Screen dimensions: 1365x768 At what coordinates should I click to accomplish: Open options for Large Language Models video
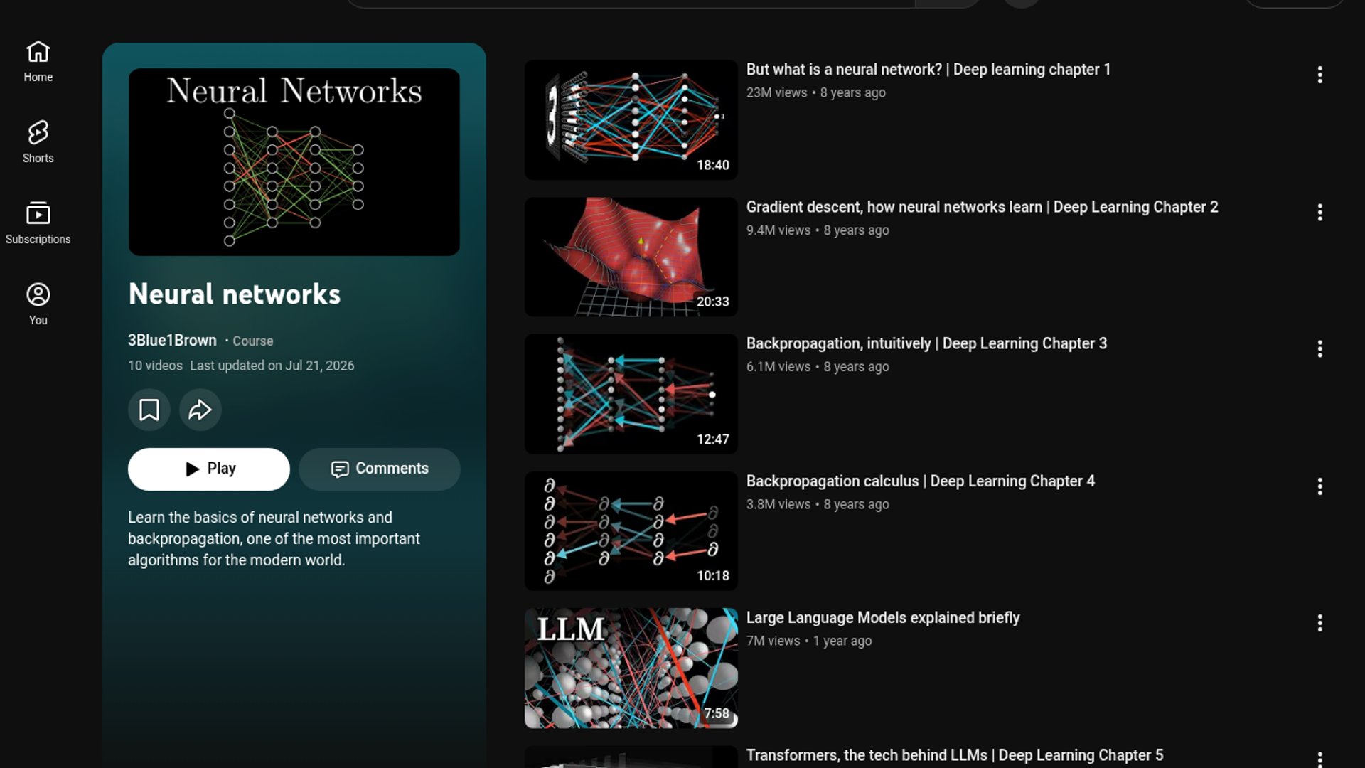(x=1320, y=623)
